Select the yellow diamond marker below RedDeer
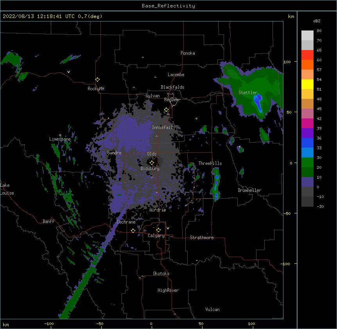This screenshot has height=329, width=337. 166,110
